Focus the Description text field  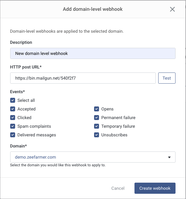93,53
